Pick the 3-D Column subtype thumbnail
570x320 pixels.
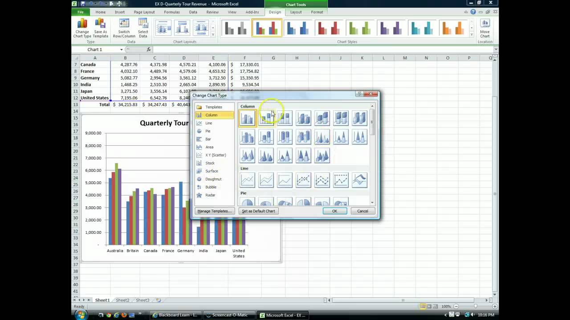point(360,118)
